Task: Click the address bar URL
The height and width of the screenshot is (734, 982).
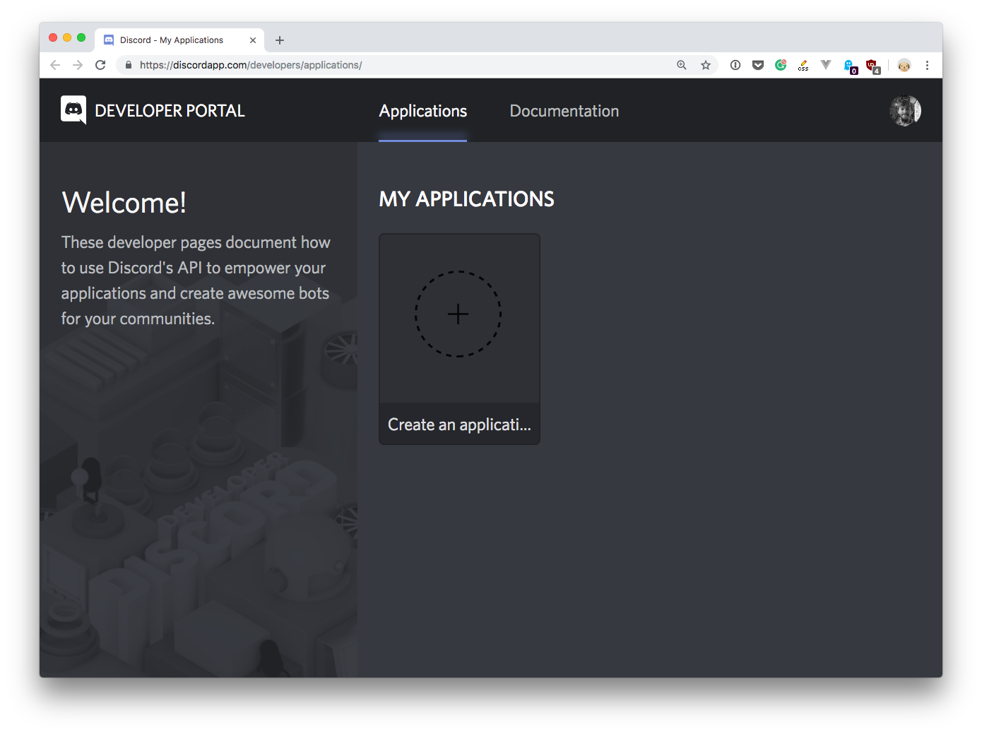Action: pyautogui.click(x=251, y=65)
